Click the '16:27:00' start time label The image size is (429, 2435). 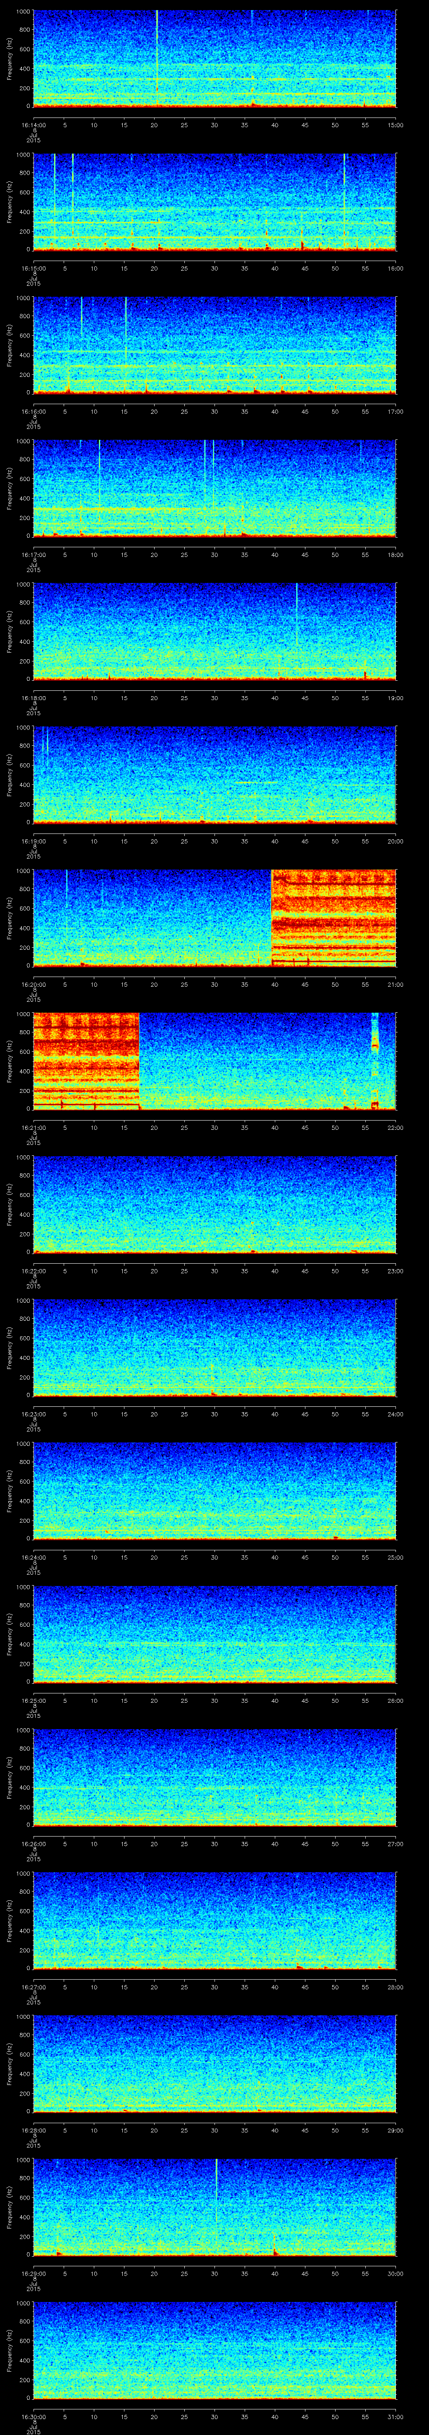point(33,1986)
